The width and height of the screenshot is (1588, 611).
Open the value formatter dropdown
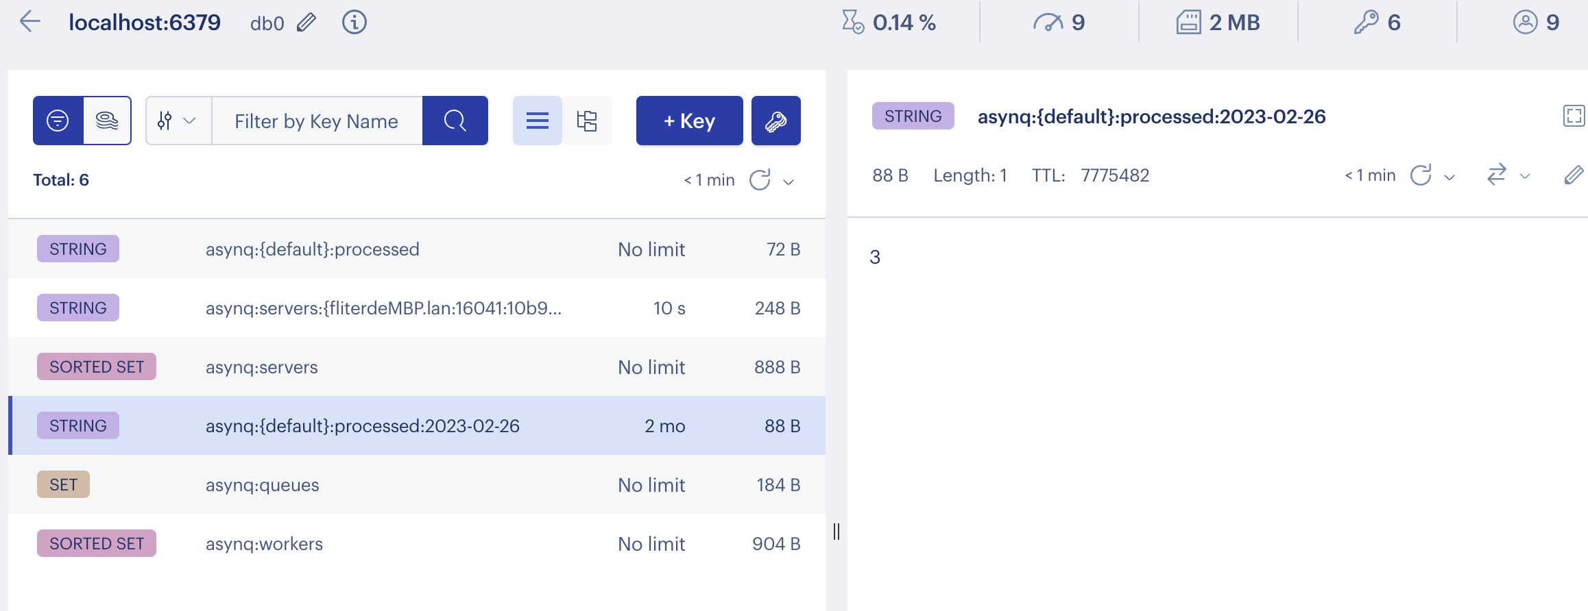click(x=1508, y=175)
